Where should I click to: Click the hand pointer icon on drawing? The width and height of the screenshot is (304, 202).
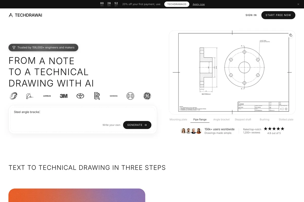pos(291,35)
